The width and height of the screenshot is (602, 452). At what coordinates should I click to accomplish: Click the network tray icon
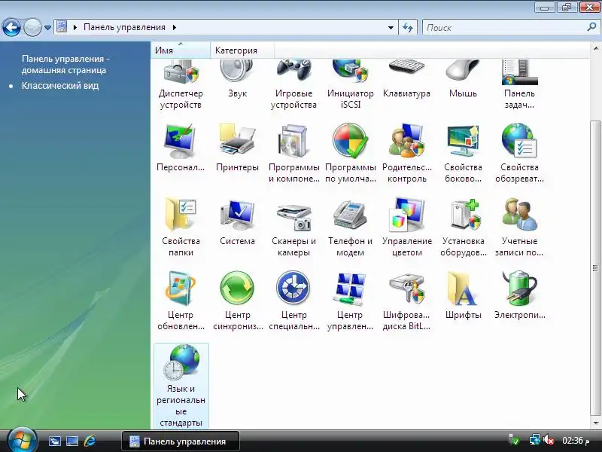click(534, 440)
